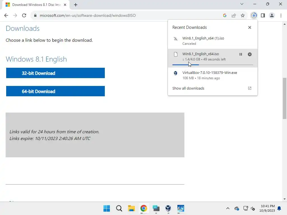Image resolution: width=287 pixels, height=215 pixels.
Task: Expand the hidden system tray icons chevron
Action: click(x=228, y=208)
